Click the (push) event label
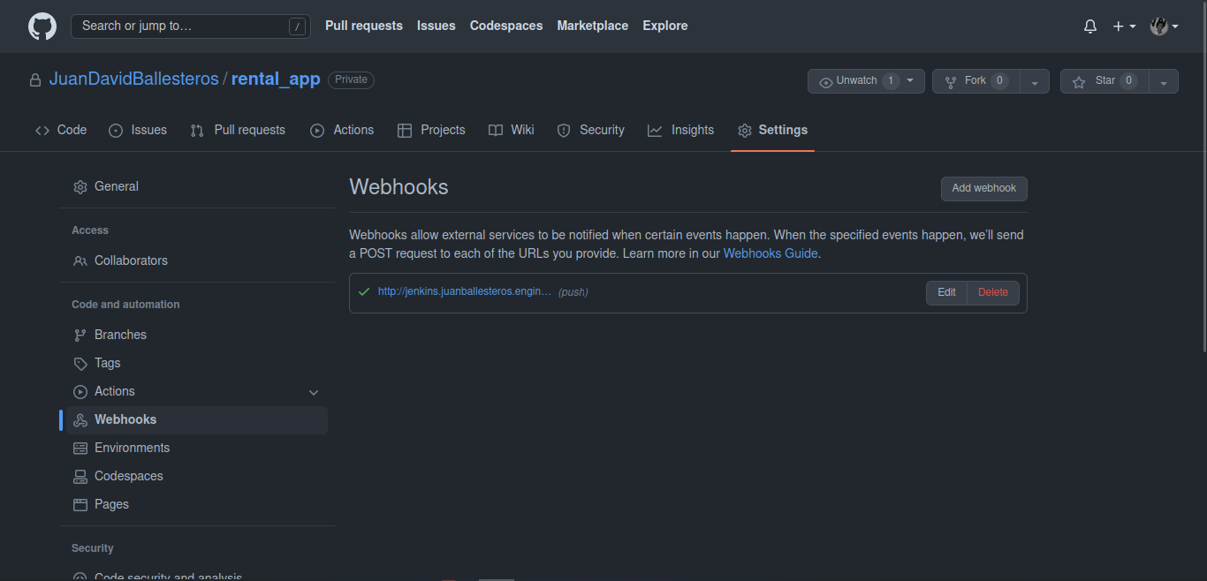This screenshot has height=581, width=1207. tap(573, 292)
